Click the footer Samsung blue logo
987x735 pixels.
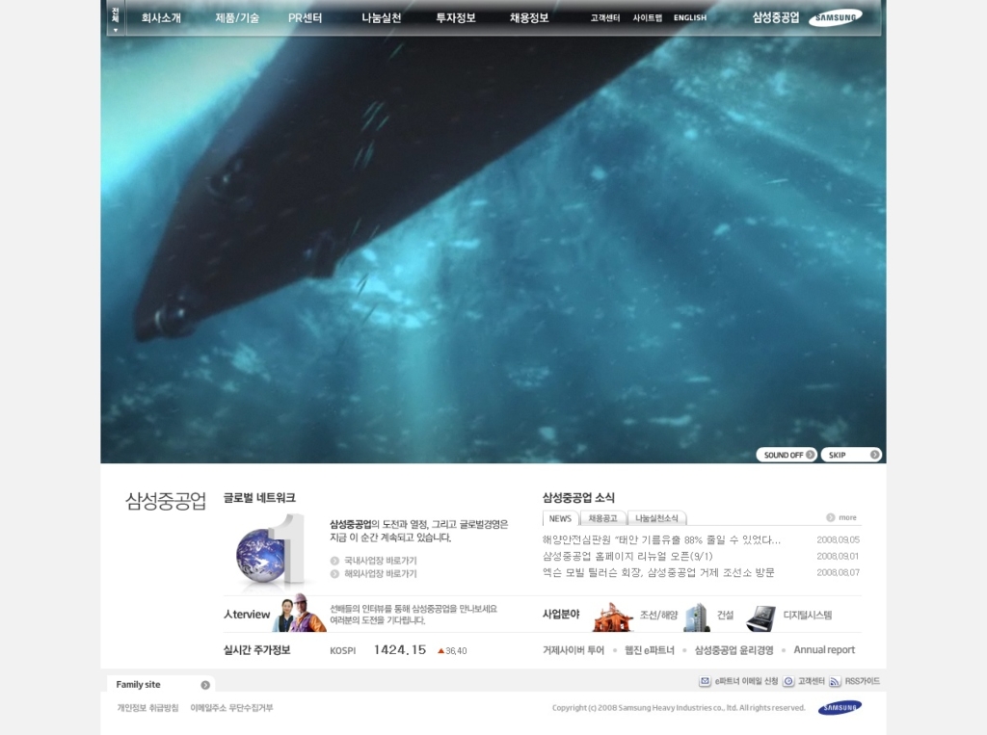(840, 708)
